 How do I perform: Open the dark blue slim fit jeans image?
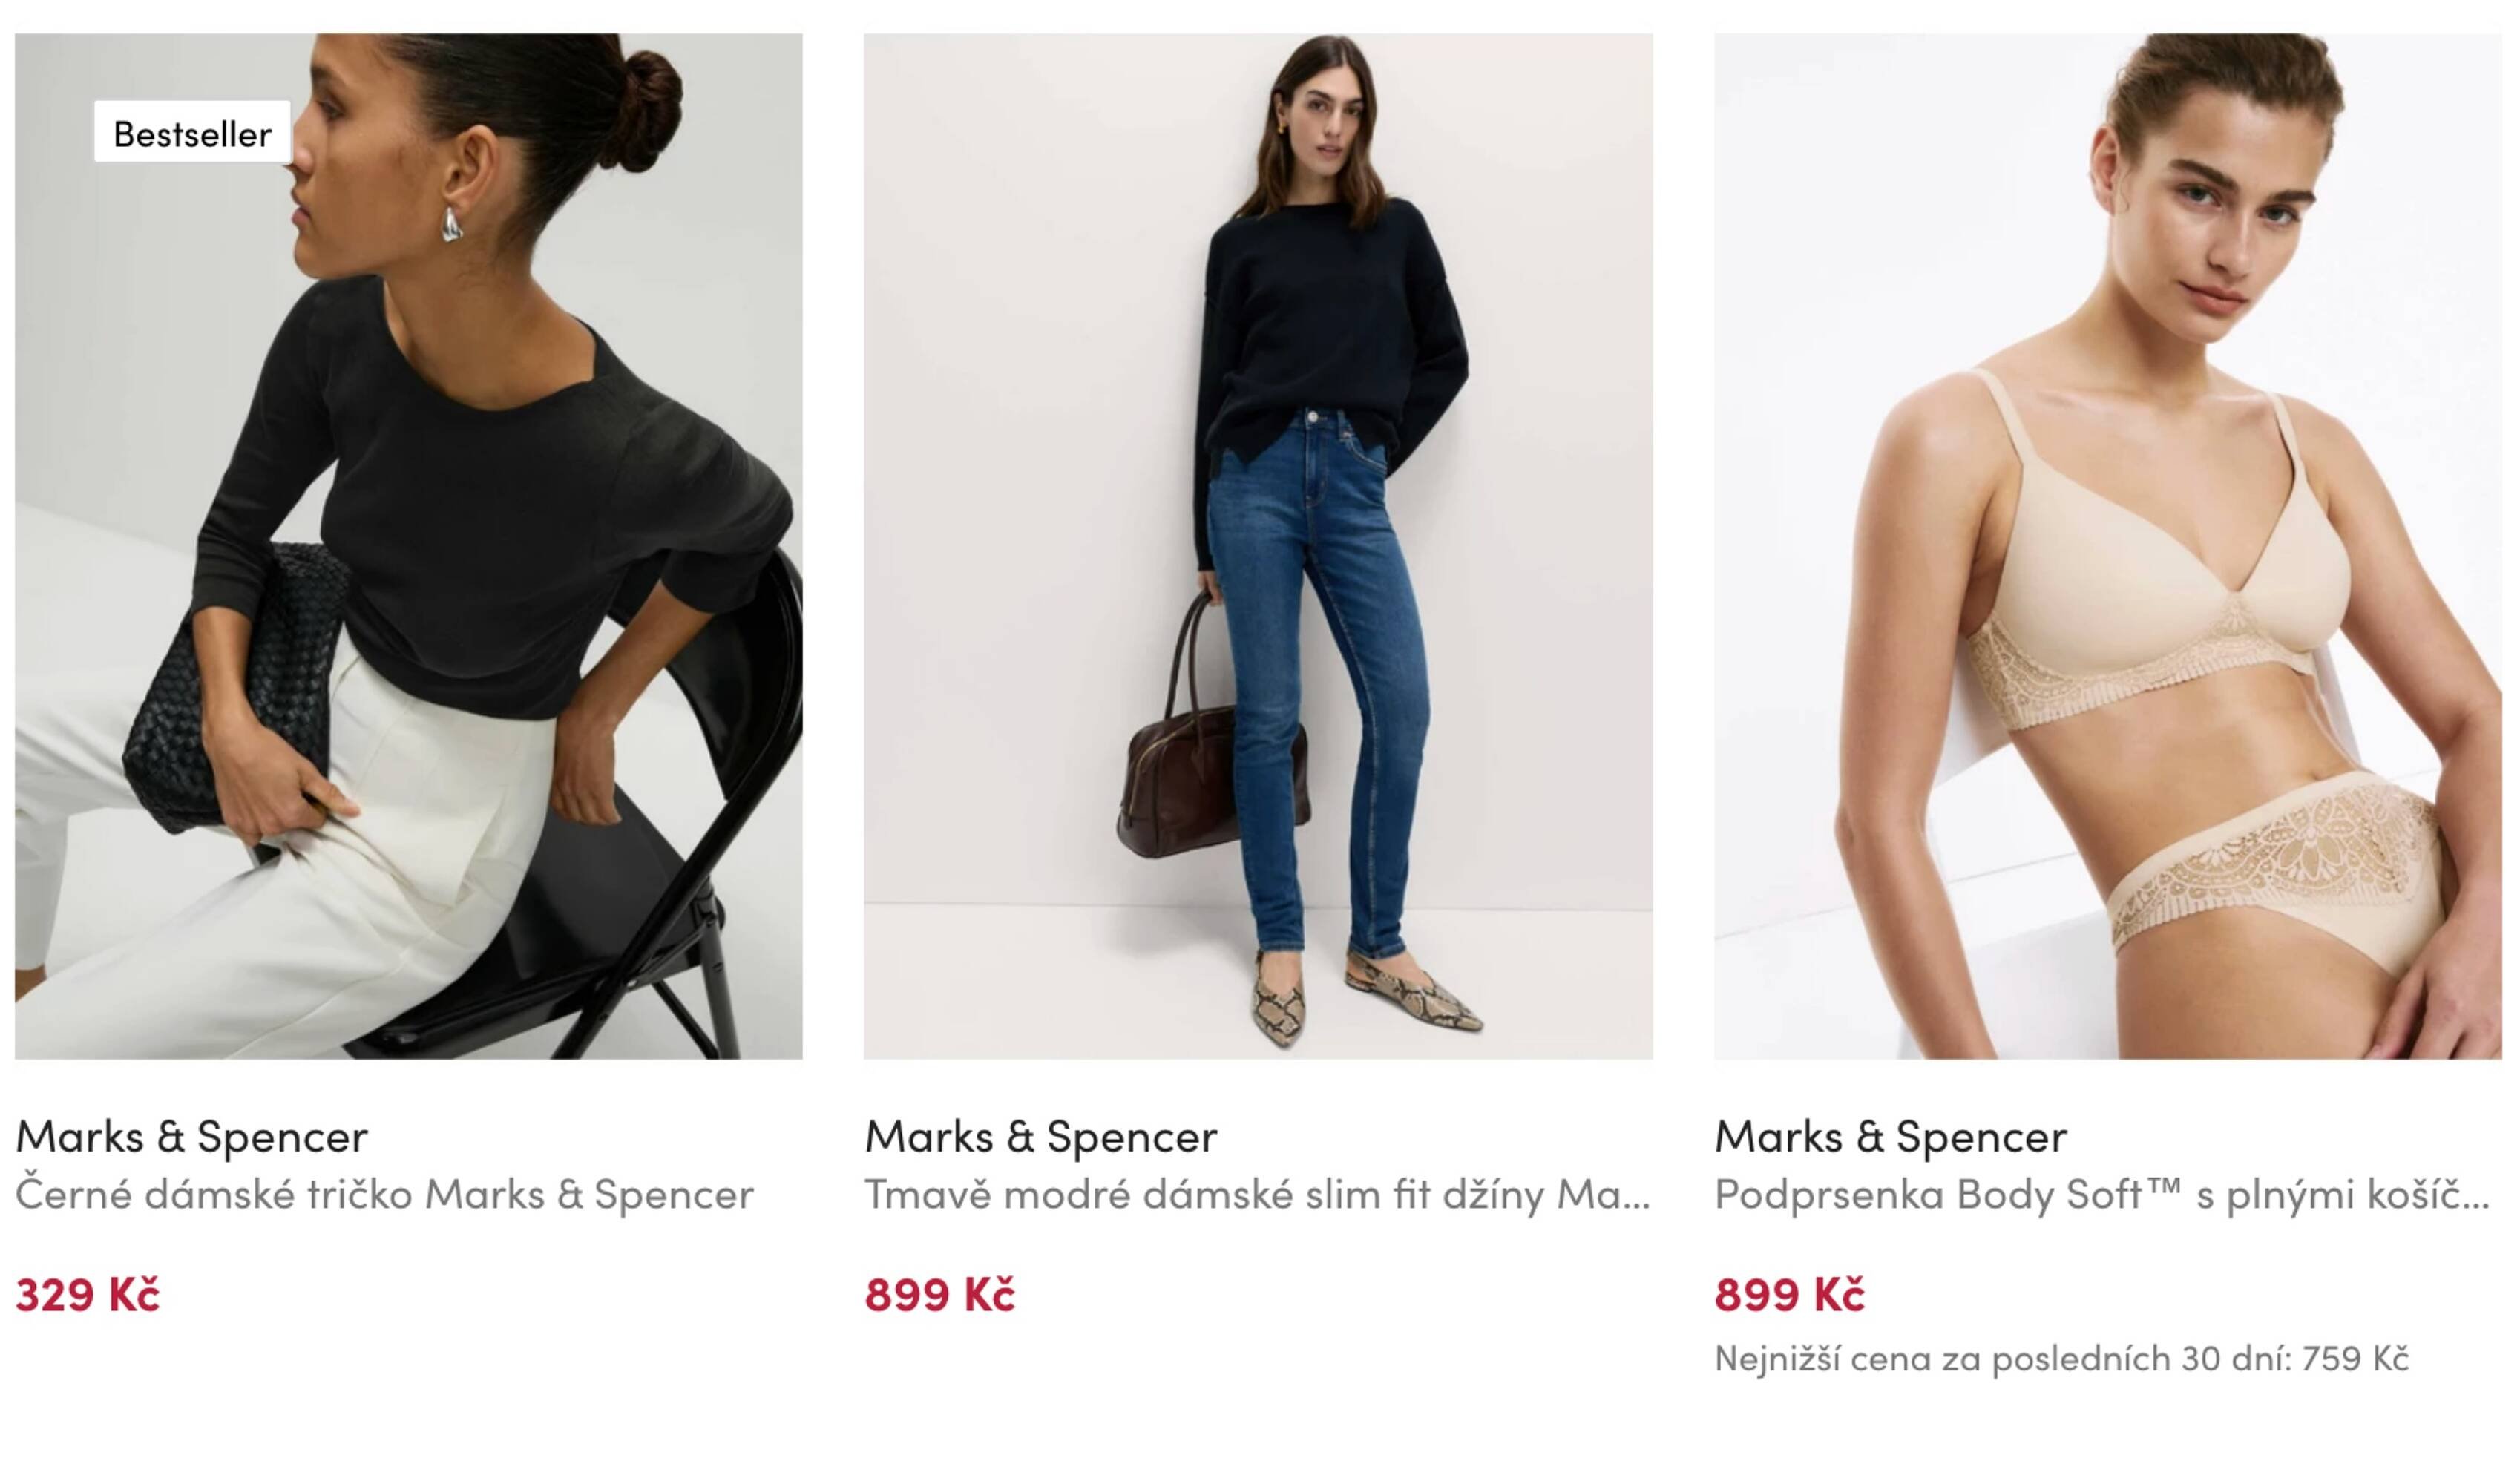click(x=1258, y=546)
